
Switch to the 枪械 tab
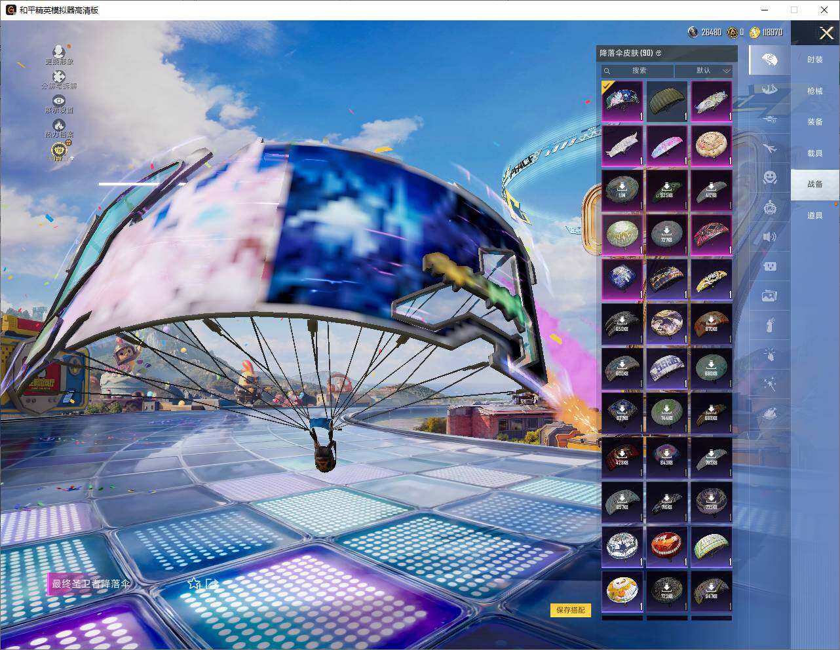click(815, 91)
